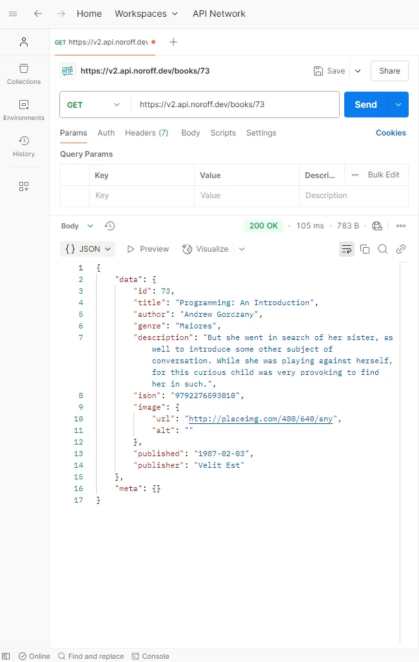Open the Environments sidebar panel

(x=24, y=110)
